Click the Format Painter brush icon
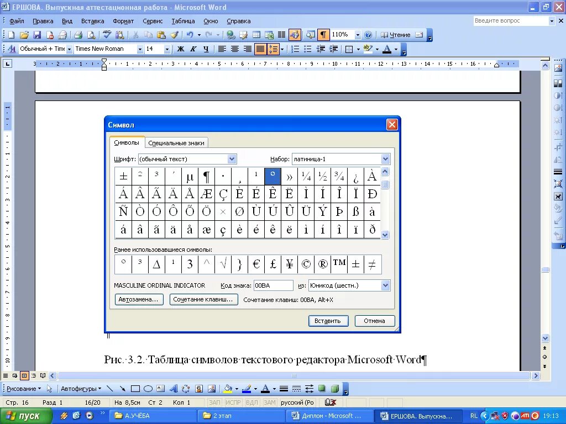This screenshot has height=424, width=566. tap(174, 35)
